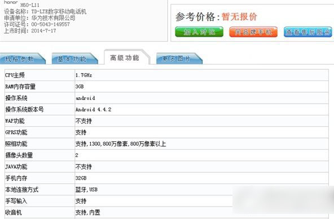Click the 上市时间 2014-7-17 line
The width and height of the screenshot is (334, 219).
tap(30, 30)
